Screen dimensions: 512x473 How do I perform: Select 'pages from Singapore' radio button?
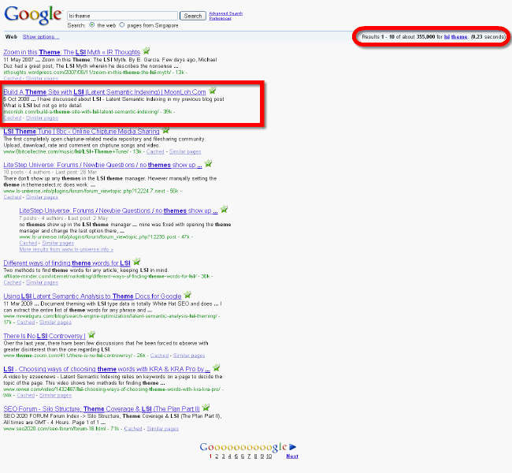click(122, 25)
